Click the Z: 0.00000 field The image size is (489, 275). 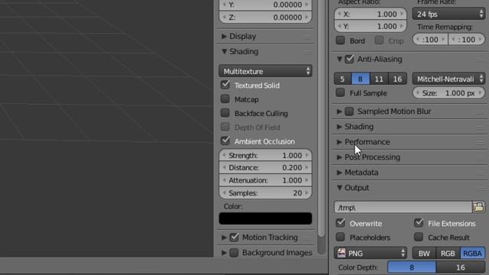[x=265, y=17]
